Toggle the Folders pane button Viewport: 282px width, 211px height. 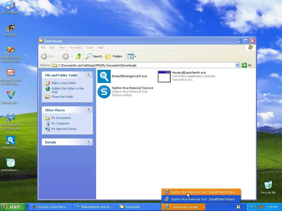point(114,56)
